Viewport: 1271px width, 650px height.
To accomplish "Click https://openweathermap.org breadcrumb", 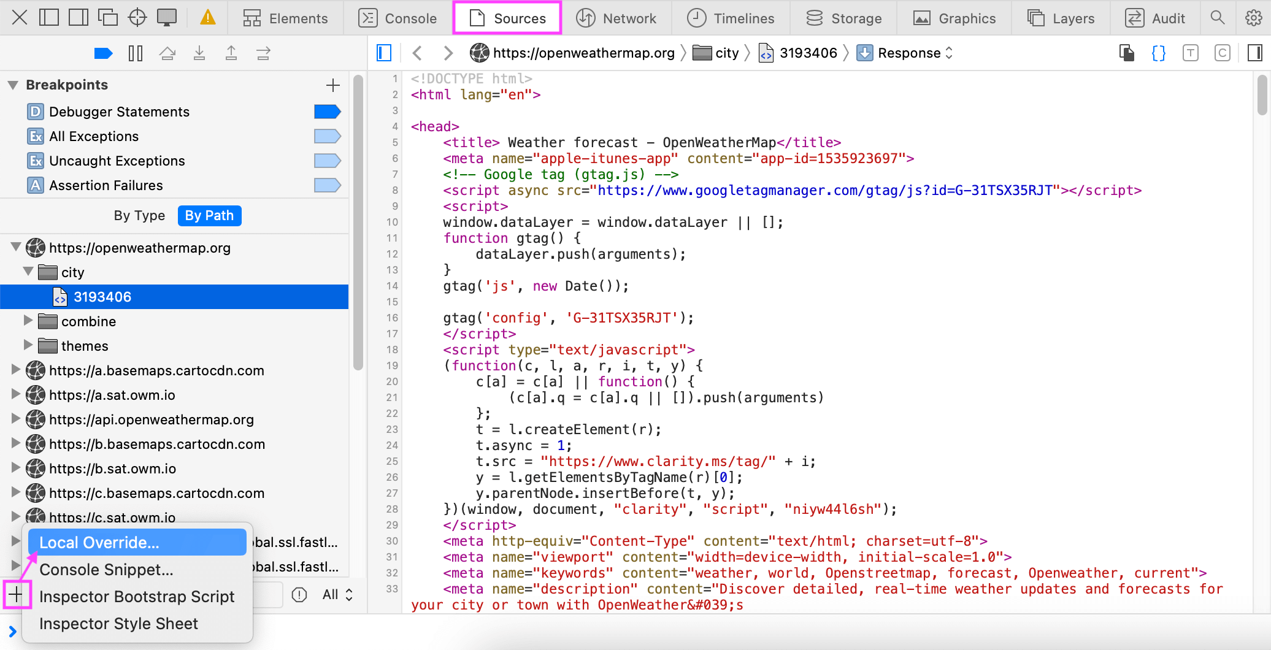I will (573, 53).
